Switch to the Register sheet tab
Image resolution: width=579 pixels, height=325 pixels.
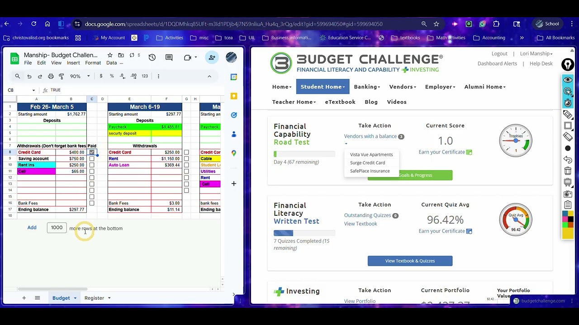click(x=94, y=298)
